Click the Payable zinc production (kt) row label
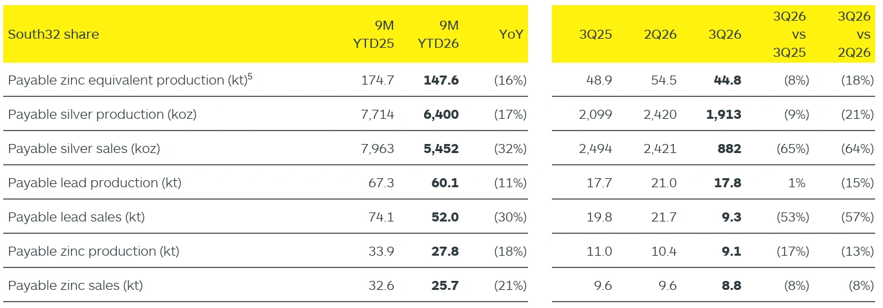Image resolution: width=883 pixels, height=308 pixels. pyautogui.click(x=94, y=251)
